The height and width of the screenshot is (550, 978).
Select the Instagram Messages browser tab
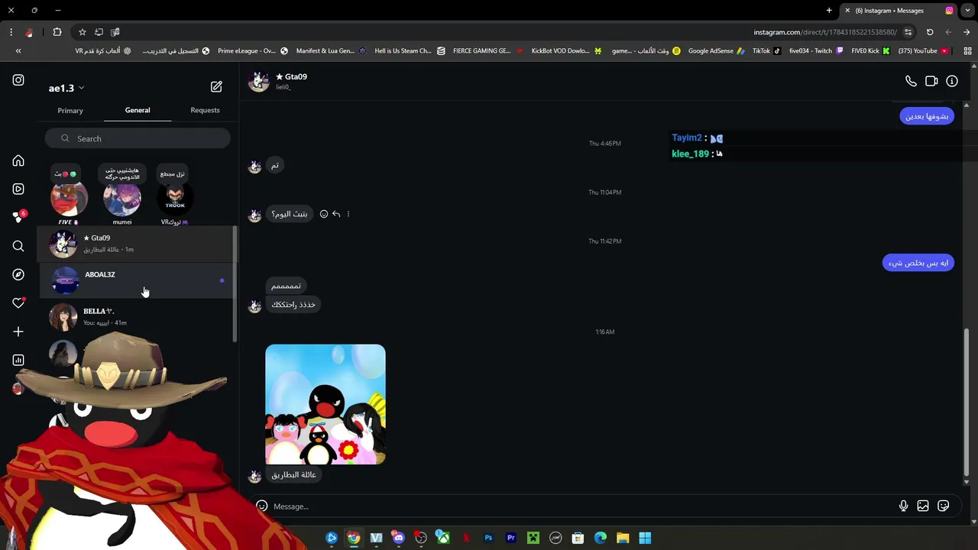tap(899, 11)
